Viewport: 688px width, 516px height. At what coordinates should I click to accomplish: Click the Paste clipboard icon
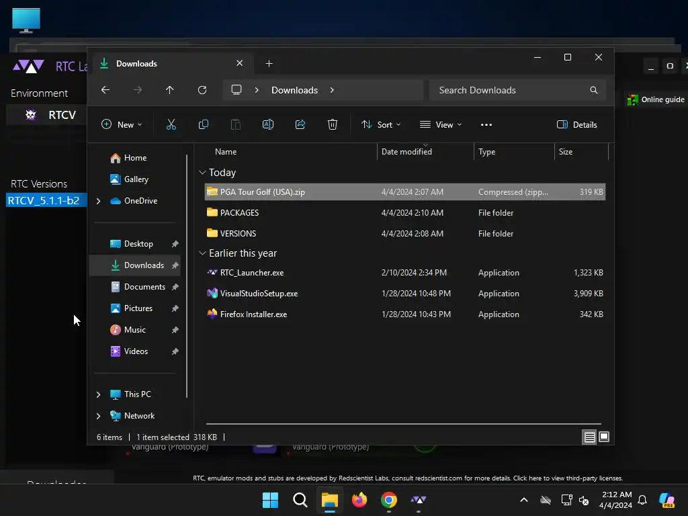(x=236, y=124)
